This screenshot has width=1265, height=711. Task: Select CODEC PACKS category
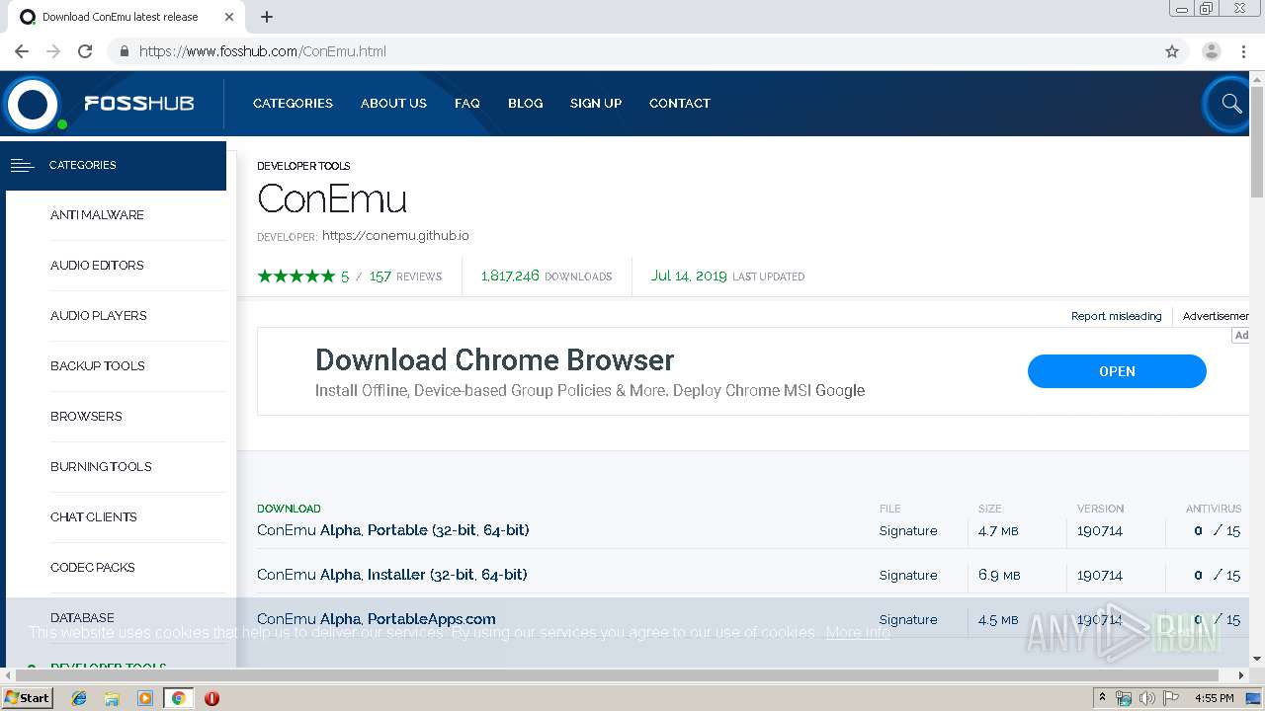pyautogui.click(x=93, y=567)
